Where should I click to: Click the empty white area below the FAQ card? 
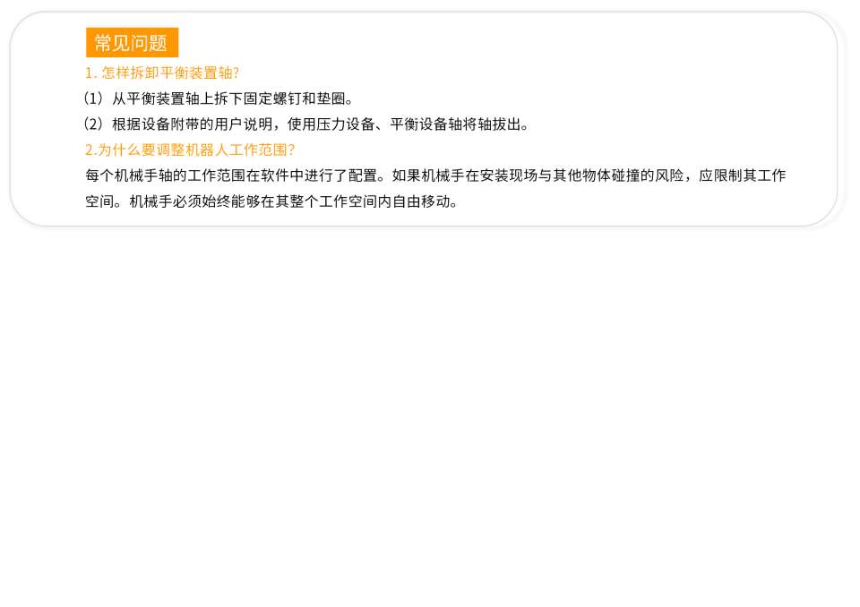click(430, 416)
